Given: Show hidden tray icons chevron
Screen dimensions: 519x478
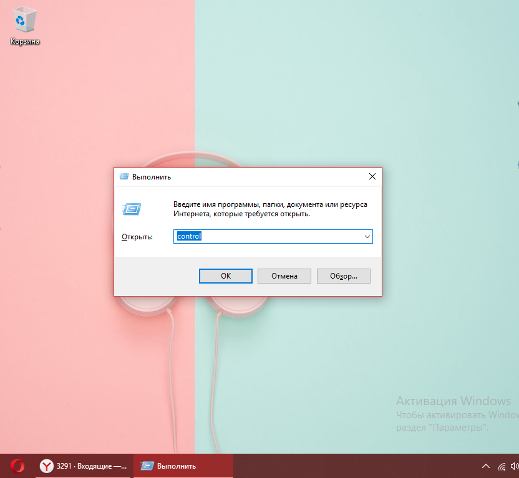Looking at the screenshot, I should tap(485, 466).
